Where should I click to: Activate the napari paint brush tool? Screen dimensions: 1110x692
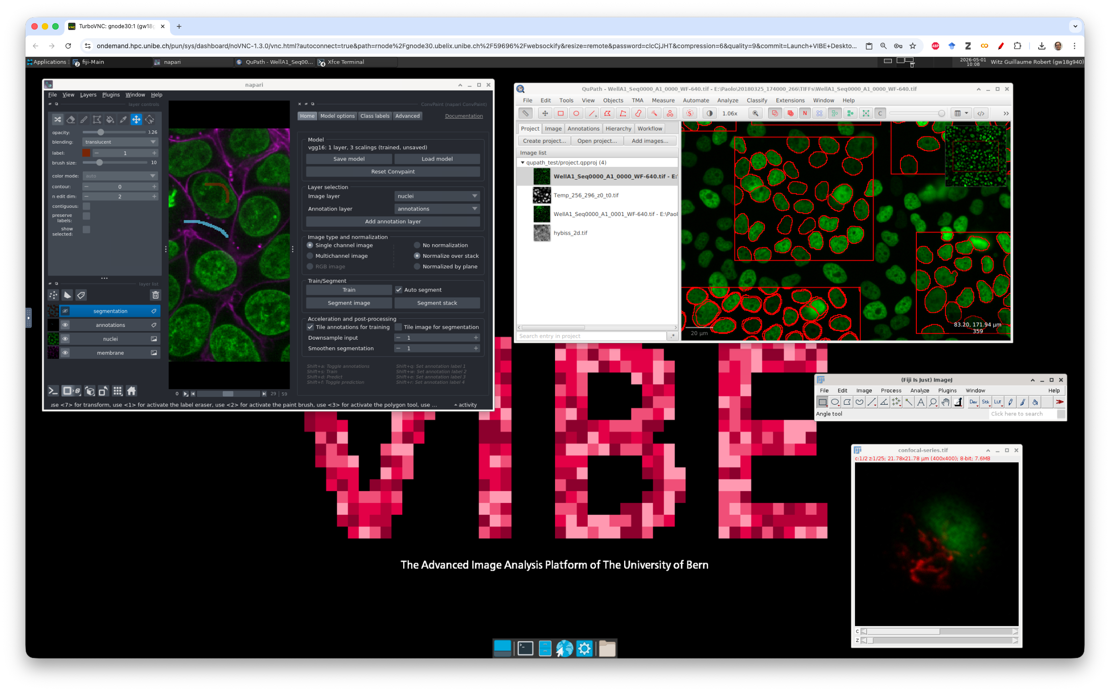[x=84, y=120]
